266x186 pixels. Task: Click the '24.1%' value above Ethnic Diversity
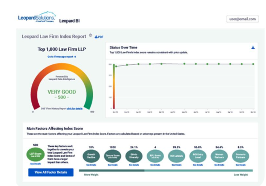pyautogui.click(x=134, y=147)
